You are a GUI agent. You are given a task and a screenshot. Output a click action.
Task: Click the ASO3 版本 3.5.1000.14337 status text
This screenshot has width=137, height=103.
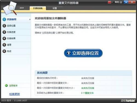pos(14,101)
